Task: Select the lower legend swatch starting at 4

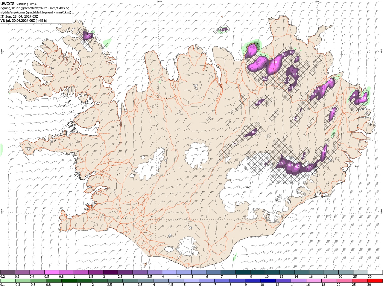Action: point(161,281)
